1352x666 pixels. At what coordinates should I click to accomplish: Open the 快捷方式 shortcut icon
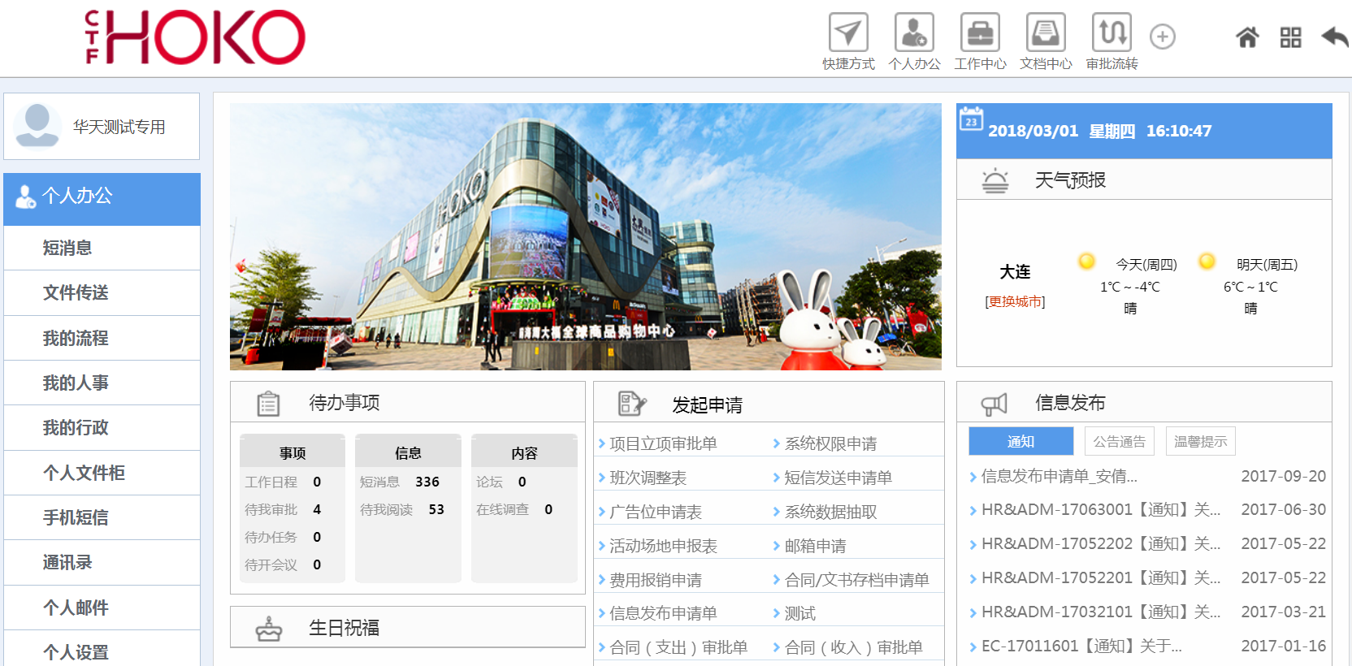[x=848, y=33]
